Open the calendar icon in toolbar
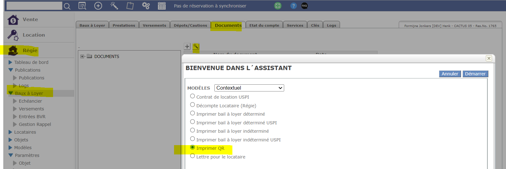This screenshot has width=506, height=169. click(x=162, y=6)
